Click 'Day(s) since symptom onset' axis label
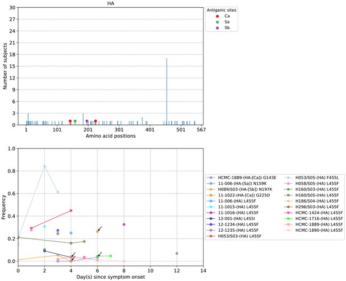The image size is (346, 281). (110, 277)
